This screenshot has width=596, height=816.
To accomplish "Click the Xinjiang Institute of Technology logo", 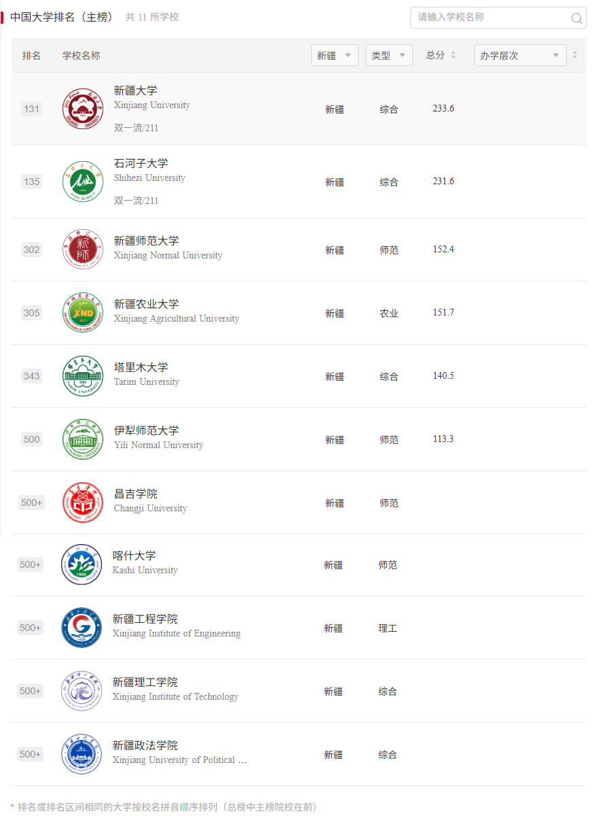I will coord(81,691).
